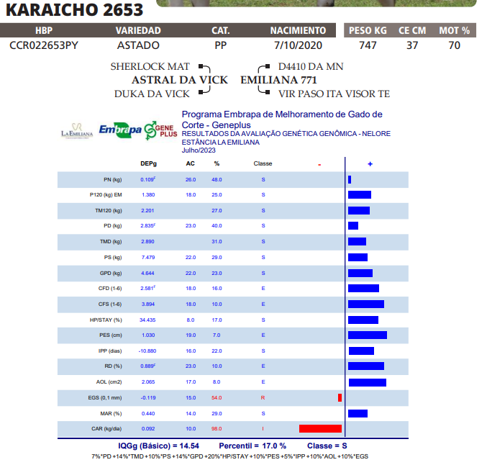Click the blue plus sign column header

pos(370,164)
